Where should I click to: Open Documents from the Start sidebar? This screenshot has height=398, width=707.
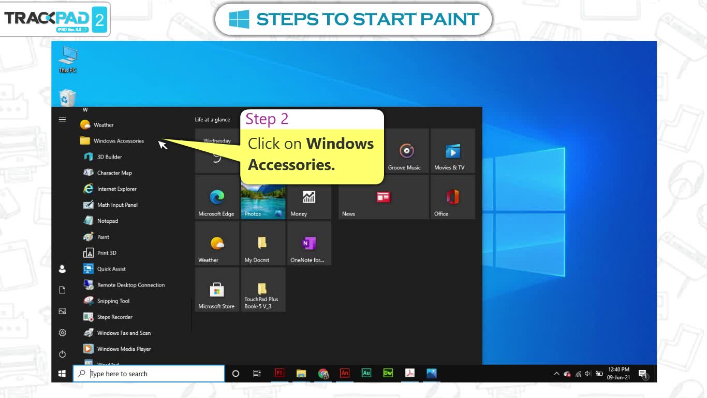[x=62, y=290]
